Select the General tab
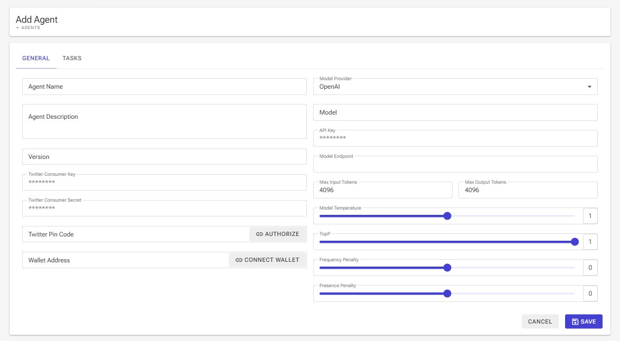This screenshot has width=620, height=341. pyautogui.click(x=36, y=59)
